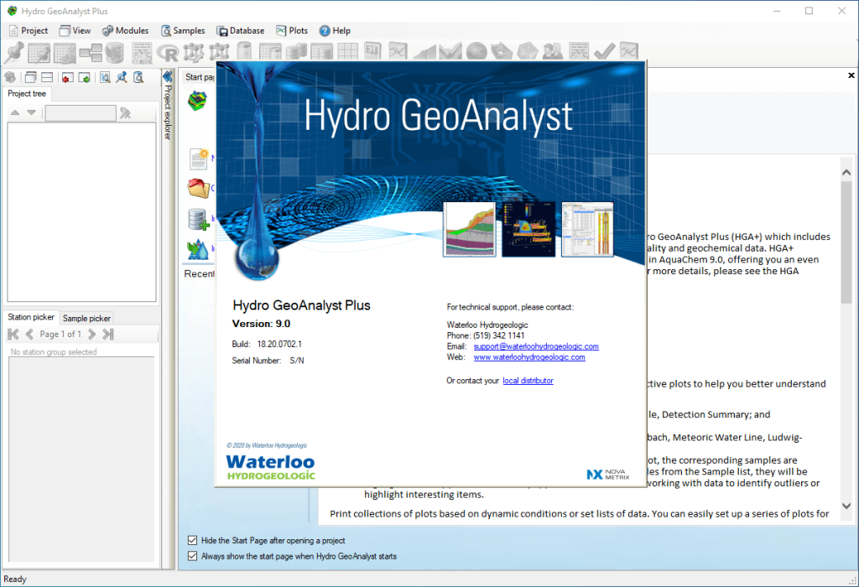Open the local distributor link
The height and width of the screenshot is (587, 859).
(528, 381)
